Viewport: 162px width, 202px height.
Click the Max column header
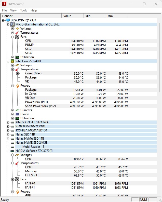[x=117, y=16]
